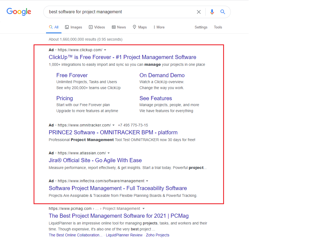Click the https://www.omnitracker.com/ ad URL

(84, 125)
